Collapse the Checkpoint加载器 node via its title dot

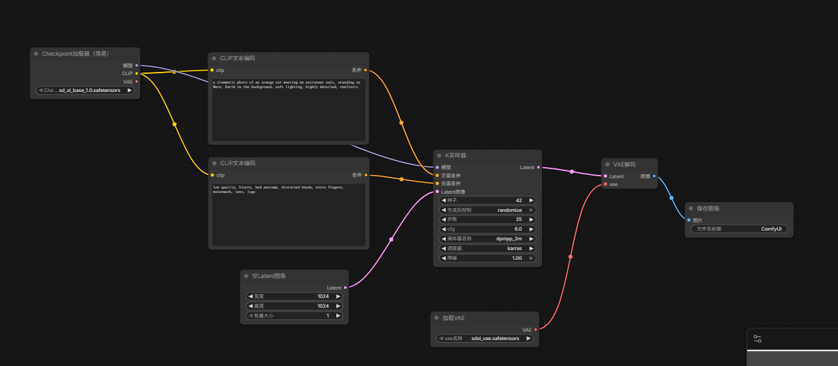(x=36, y=54)
